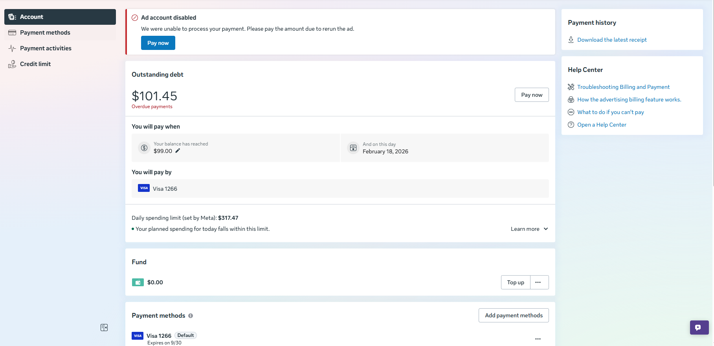Click the info icon beside Payment methods heading
This screenshot has height=346, width=714.
tap(191, 316)
